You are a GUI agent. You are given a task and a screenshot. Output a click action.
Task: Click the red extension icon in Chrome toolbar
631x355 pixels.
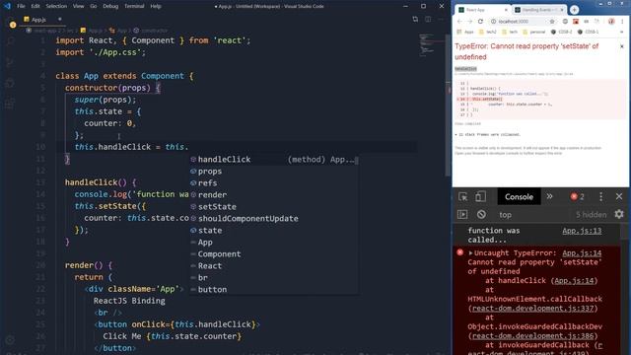(x=576, y=22)
